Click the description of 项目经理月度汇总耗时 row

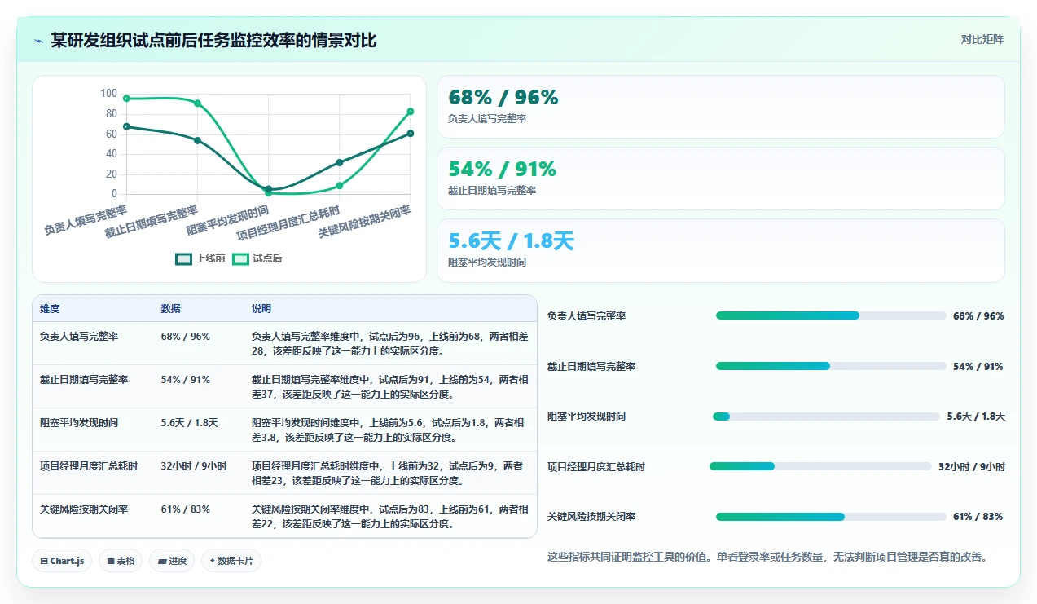click(x=389, y=473)
